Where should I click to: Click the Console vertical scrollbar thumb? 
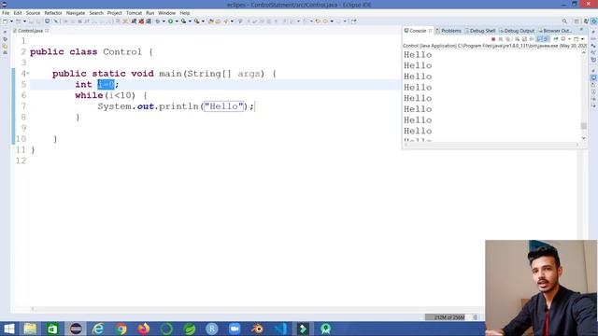pos(583,125)
